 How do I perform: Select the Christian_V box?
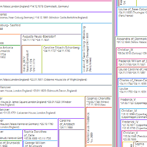135,136
